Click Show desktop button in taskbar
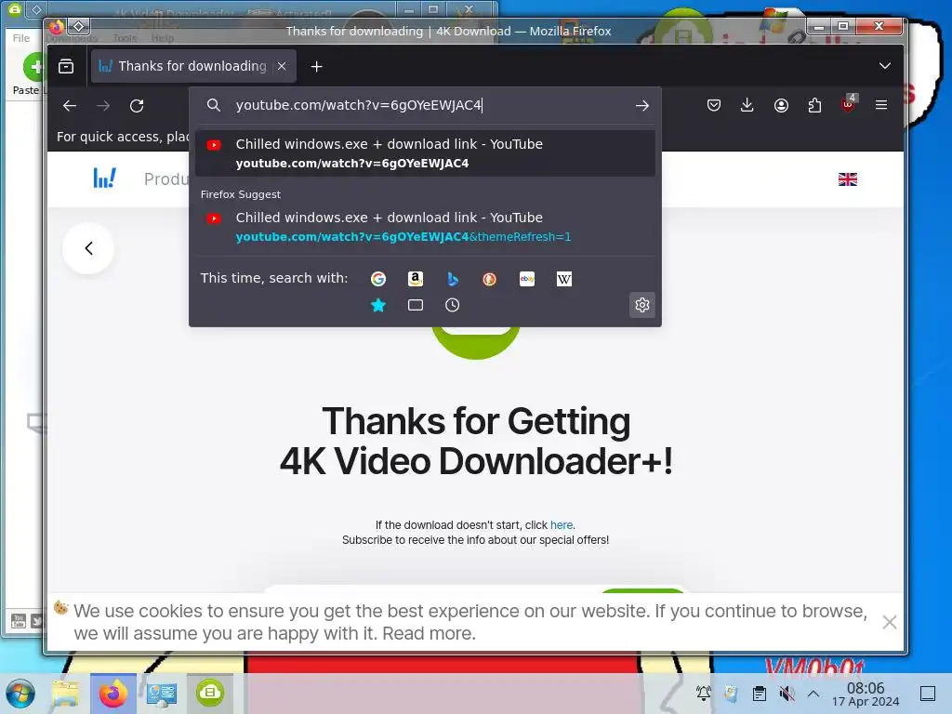 928,694
